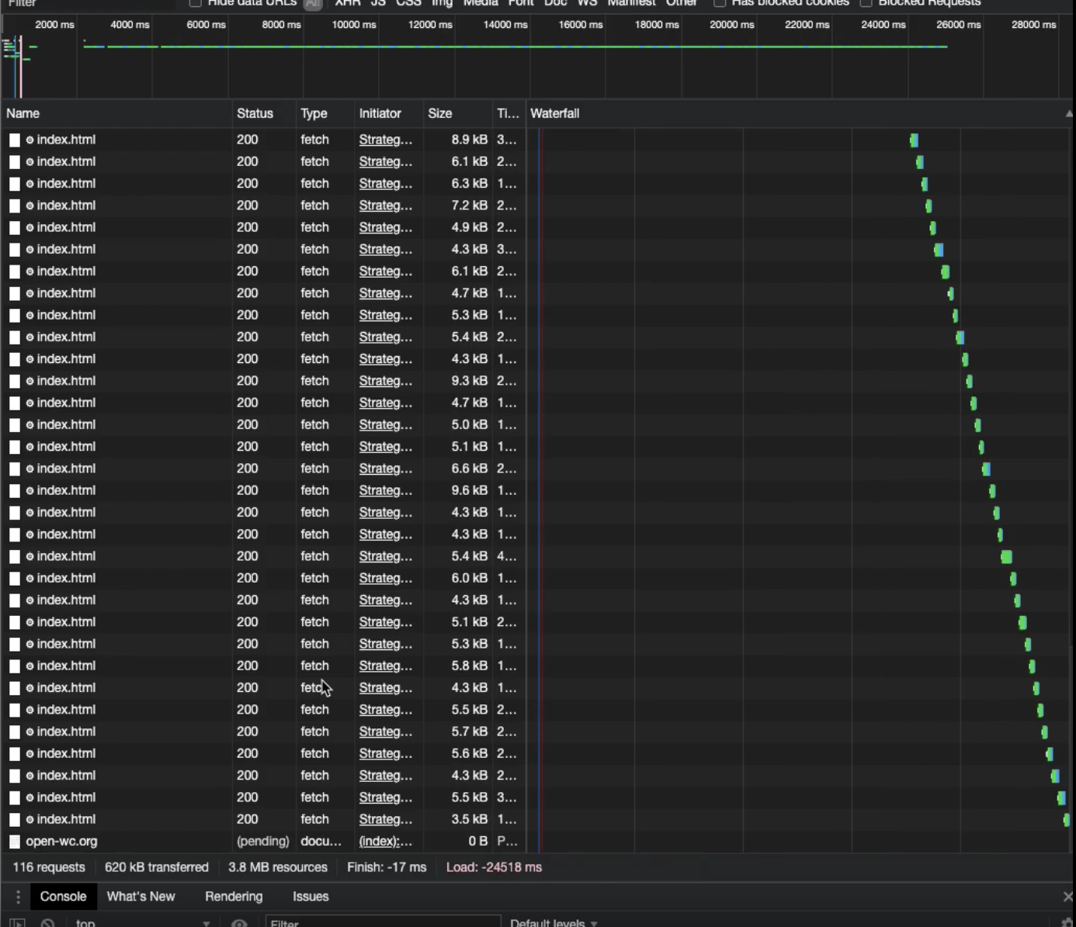Screen dimensions: 1076x927
Task: Click the file icon of the 6.0 kB index.html row
Action: click(x=15, y=578)
